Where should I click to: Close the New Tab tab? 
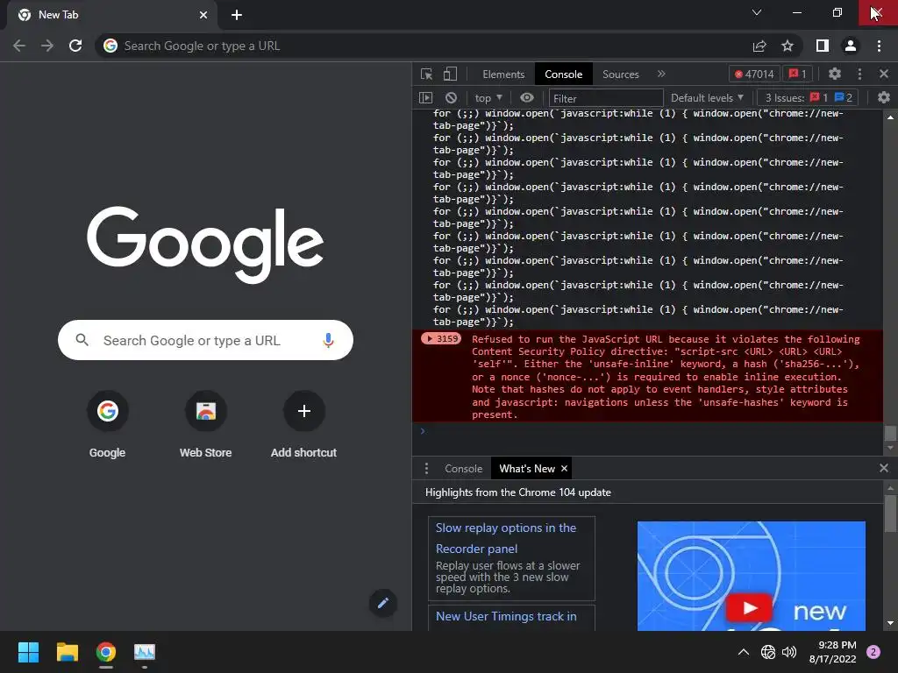coord(203,15)
